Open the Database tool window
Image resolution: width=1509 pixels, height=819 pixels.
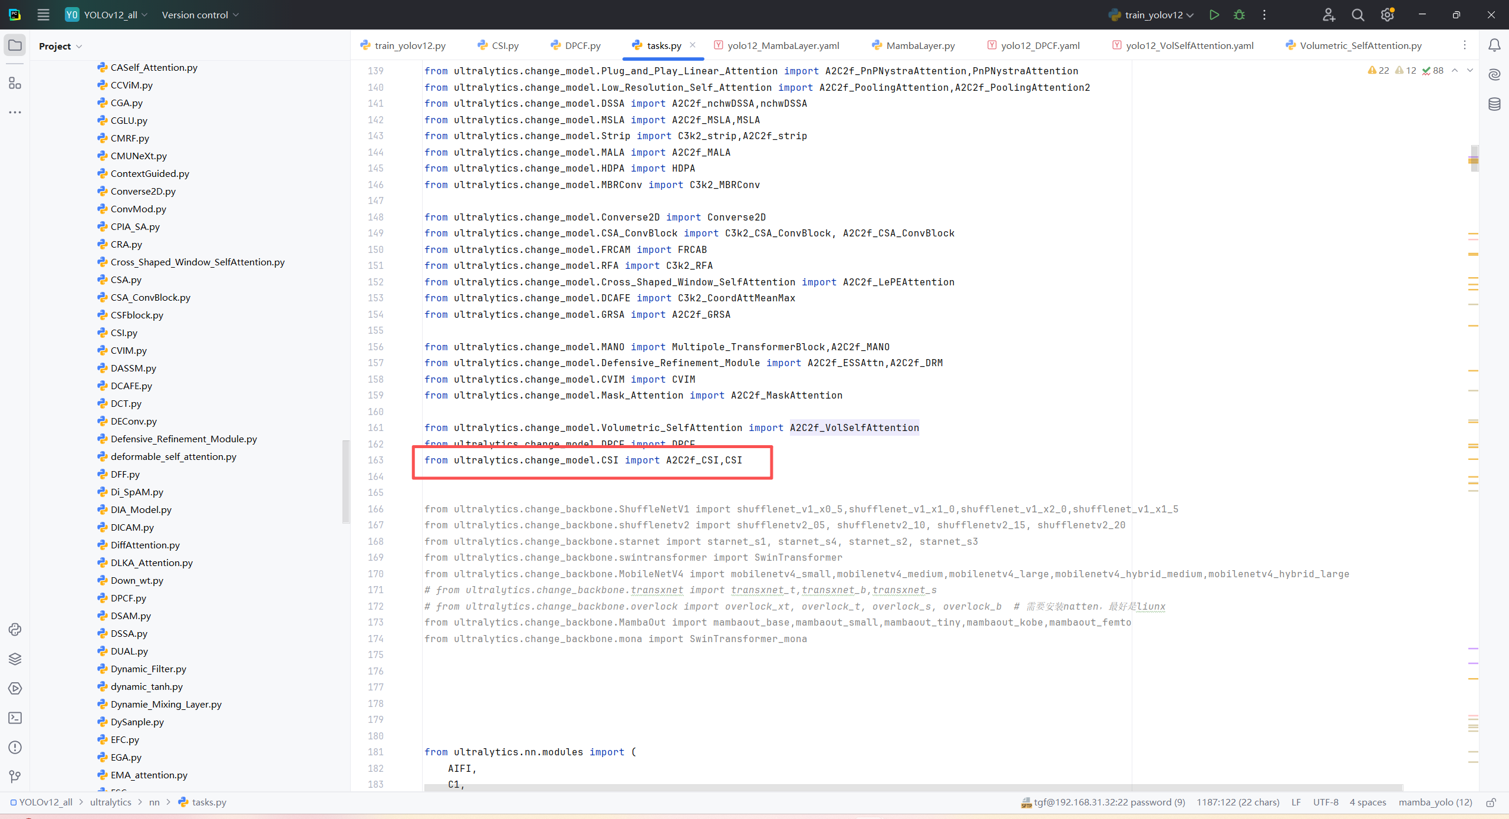(x=1494, y=104)
